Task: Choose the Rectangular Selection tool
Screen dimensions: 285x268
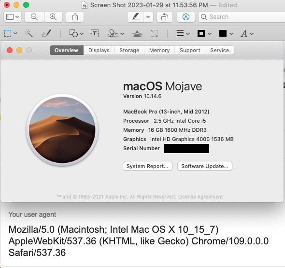Action: pyautogui.click(x=8, y=33)
